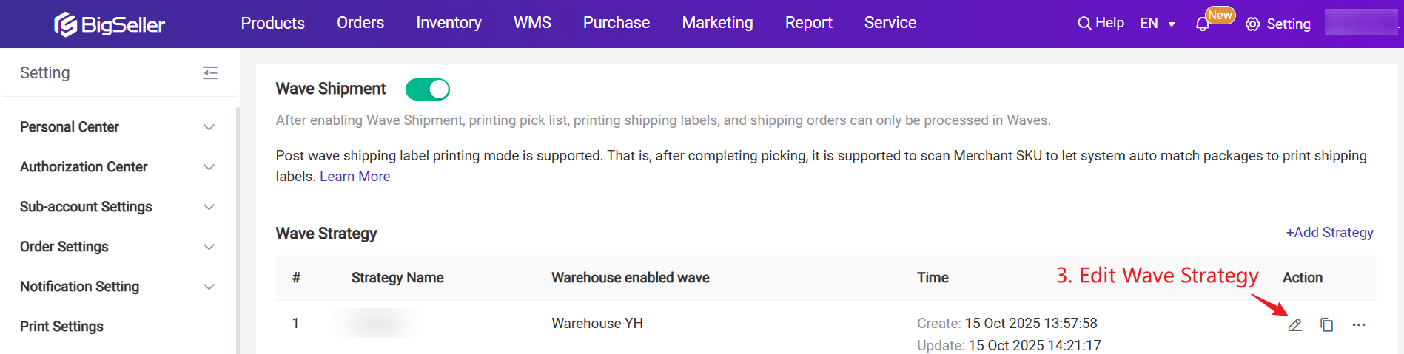
Task: Collapse the Setting sidebar menu icon
Action: 210,72
